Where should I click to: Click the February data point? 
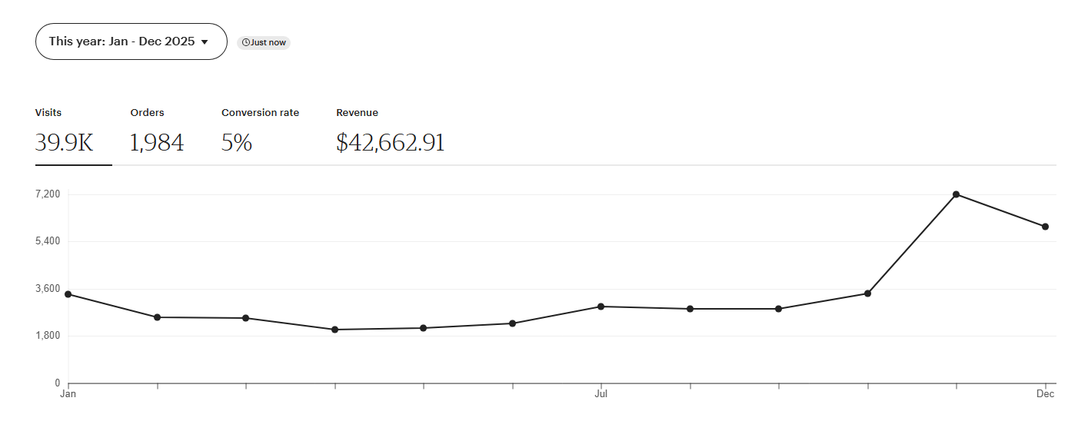click(157, 317)
